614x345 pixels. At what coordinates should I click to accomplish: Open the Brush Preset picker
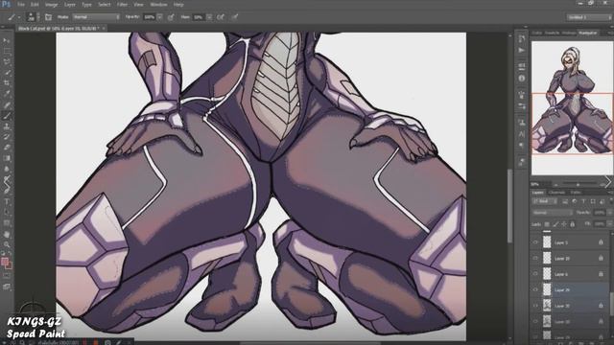pyautogui.click(x=32, y=17)
